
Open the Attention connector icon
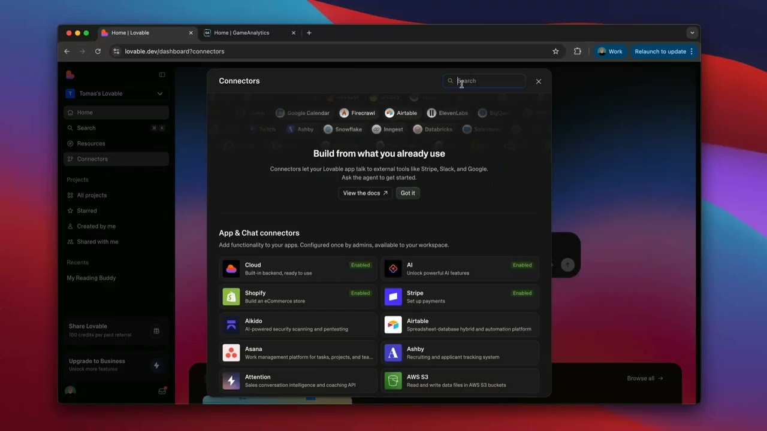(x=231, y=381)
